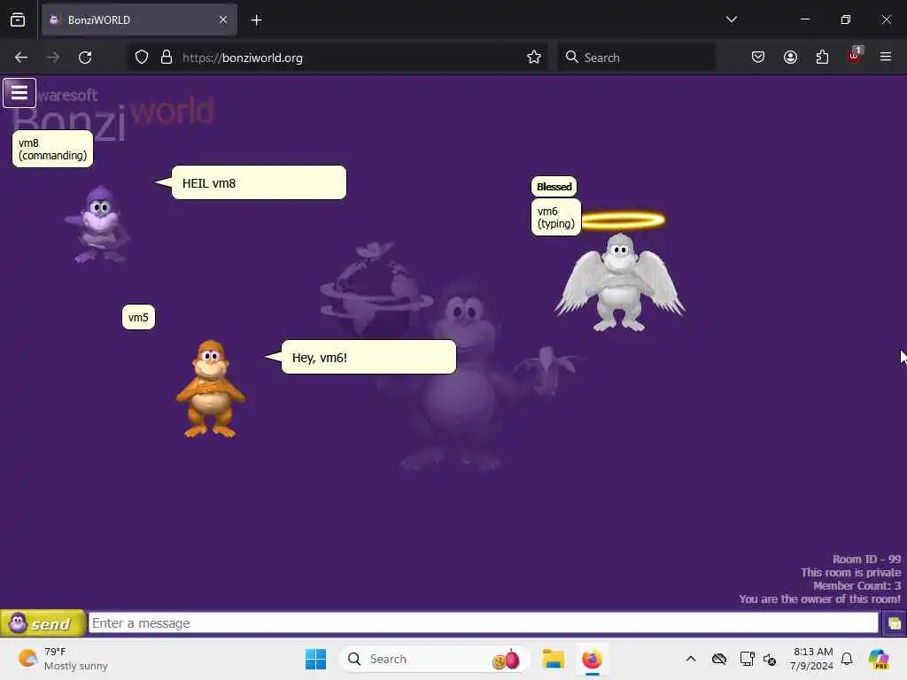Open the Copilot preview icon
The image size is (907, 680).
879,659
